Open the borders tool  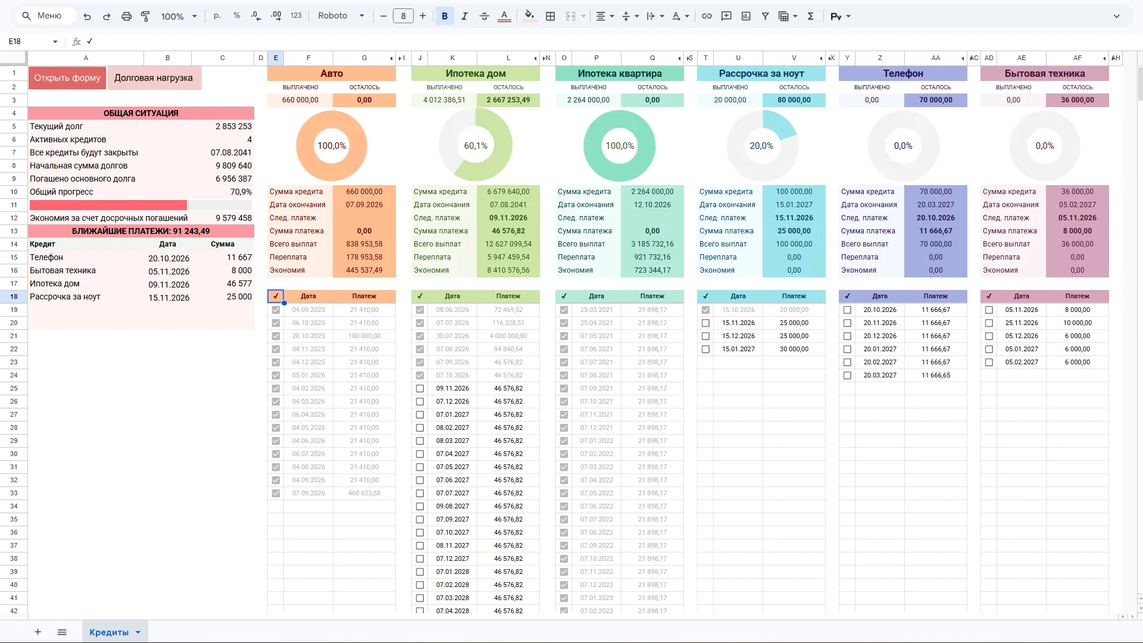click(551, 16)
